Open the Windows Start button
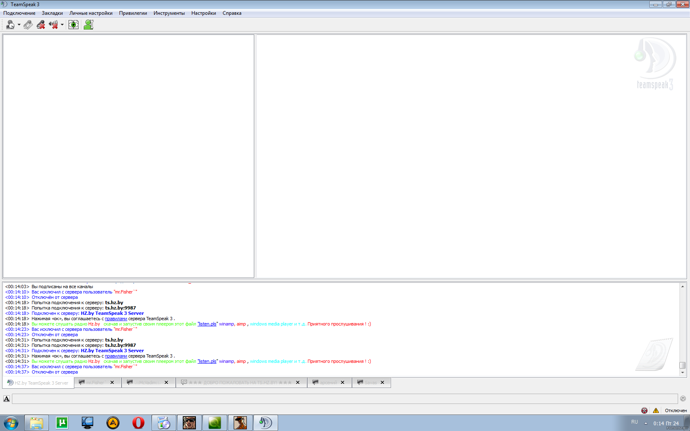This screenshot has height=431, width=690. [x=11, y=422]
